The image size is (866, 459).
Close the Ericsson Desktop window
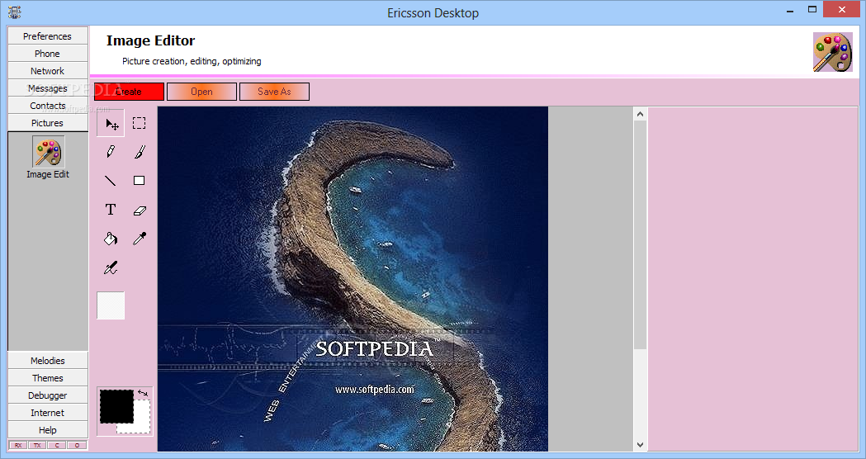pos(842,9)
